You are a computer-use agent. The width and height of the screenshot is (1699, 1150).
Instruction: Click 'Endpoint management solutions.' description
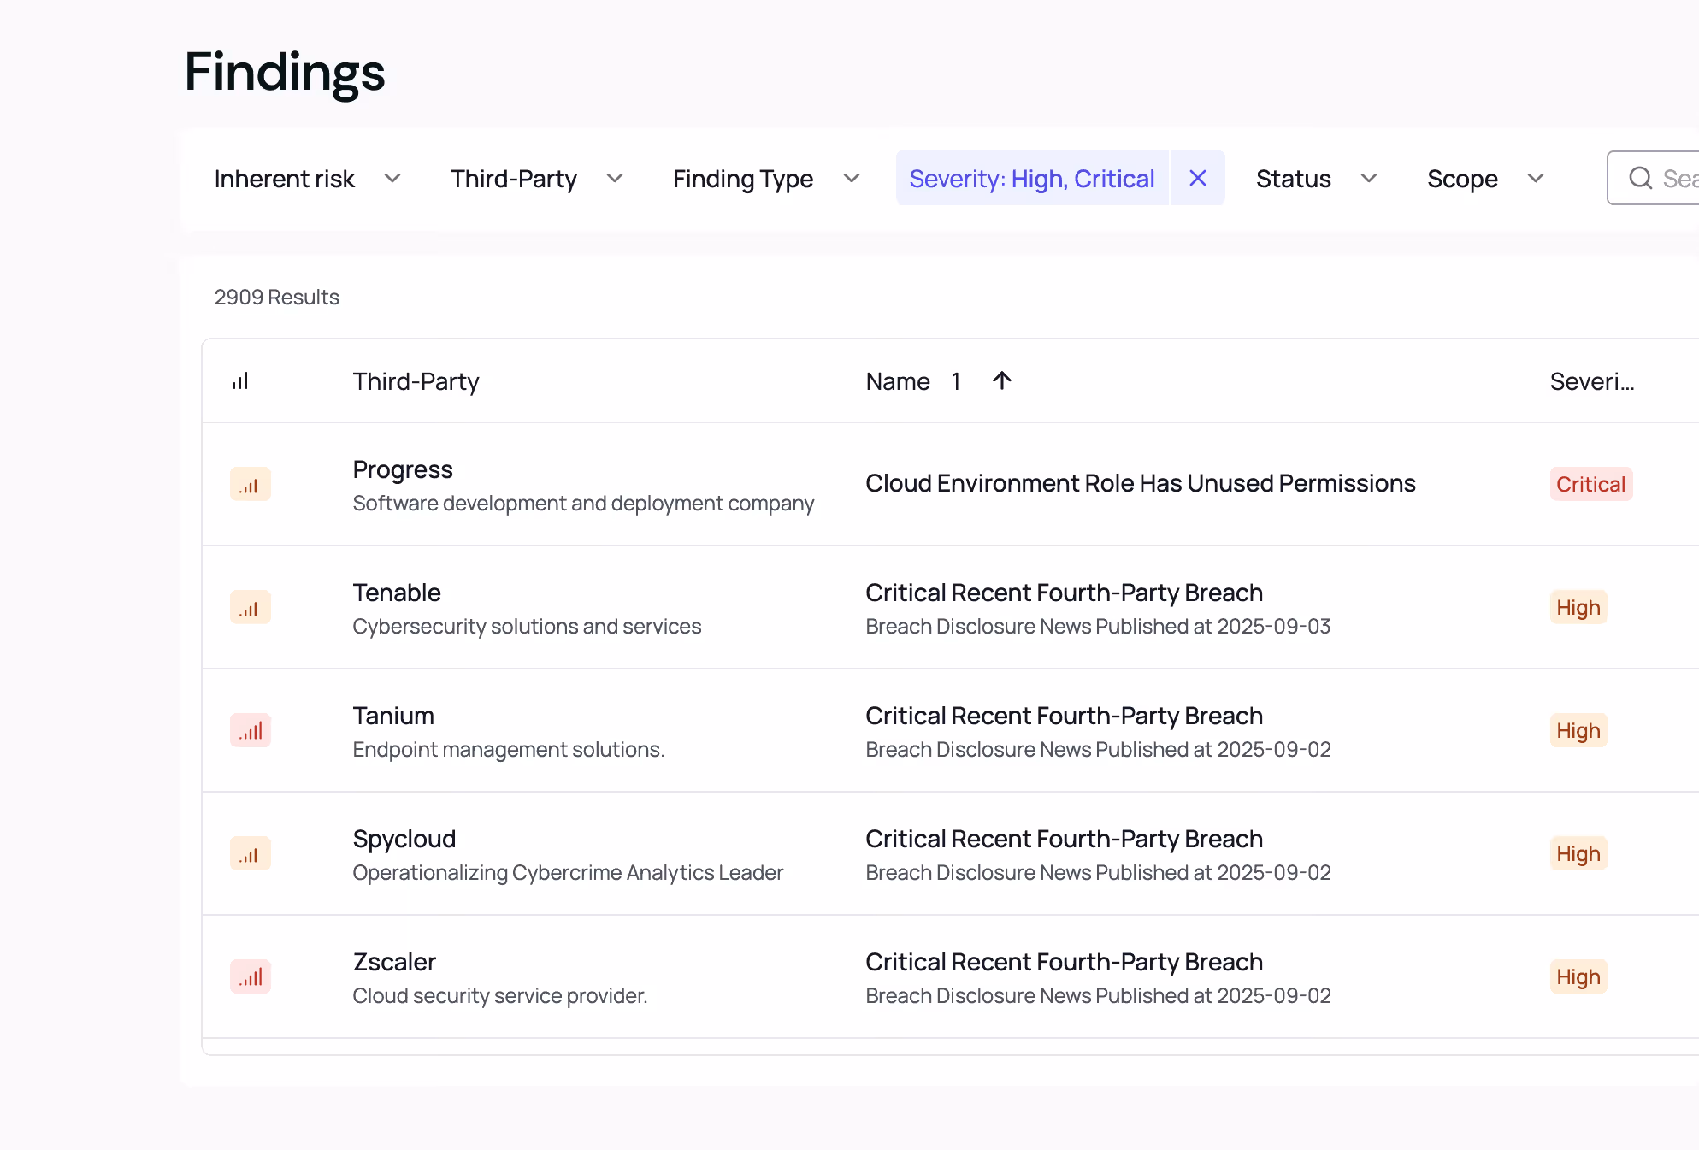[509, 749]
